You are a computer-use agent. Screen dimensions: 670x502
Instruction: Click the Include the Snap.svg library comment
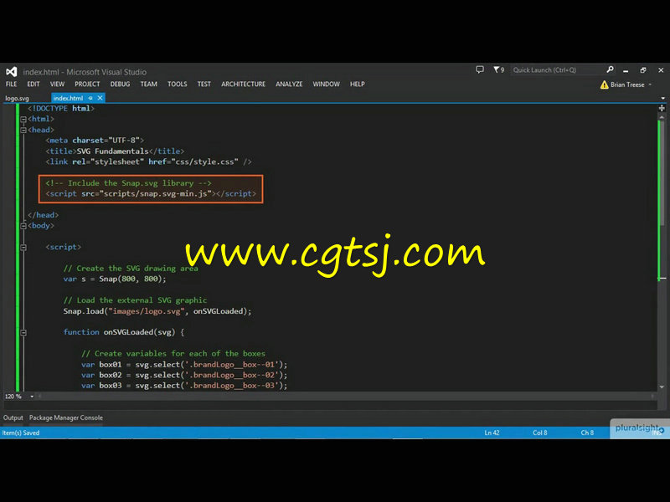[x=129, y=183]
